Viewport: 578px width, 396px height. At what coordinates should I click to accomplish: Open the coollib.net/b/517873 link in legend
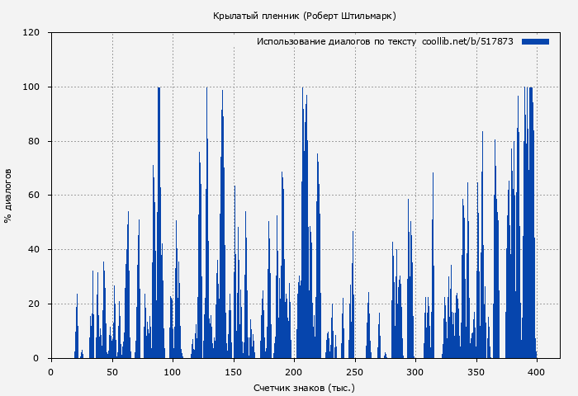pyautogui.click(x=467, y=41)
